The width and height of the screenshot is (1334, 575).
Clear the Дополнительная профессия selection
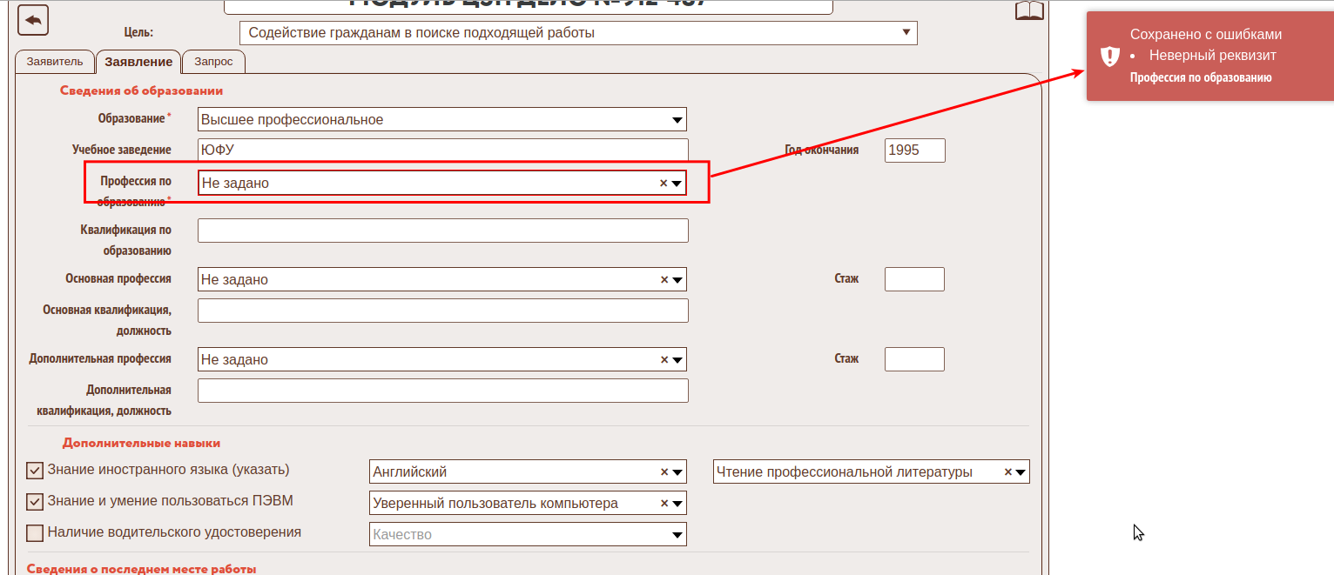664,360
